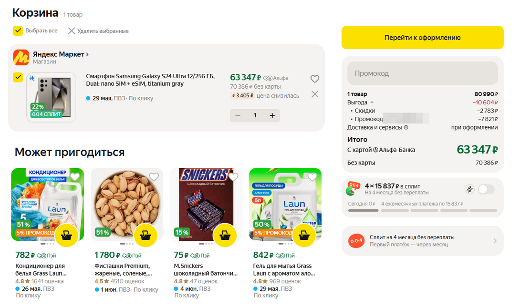520x307 pixels.
Task: Add pistachios to cart
Action: (146, 234)
